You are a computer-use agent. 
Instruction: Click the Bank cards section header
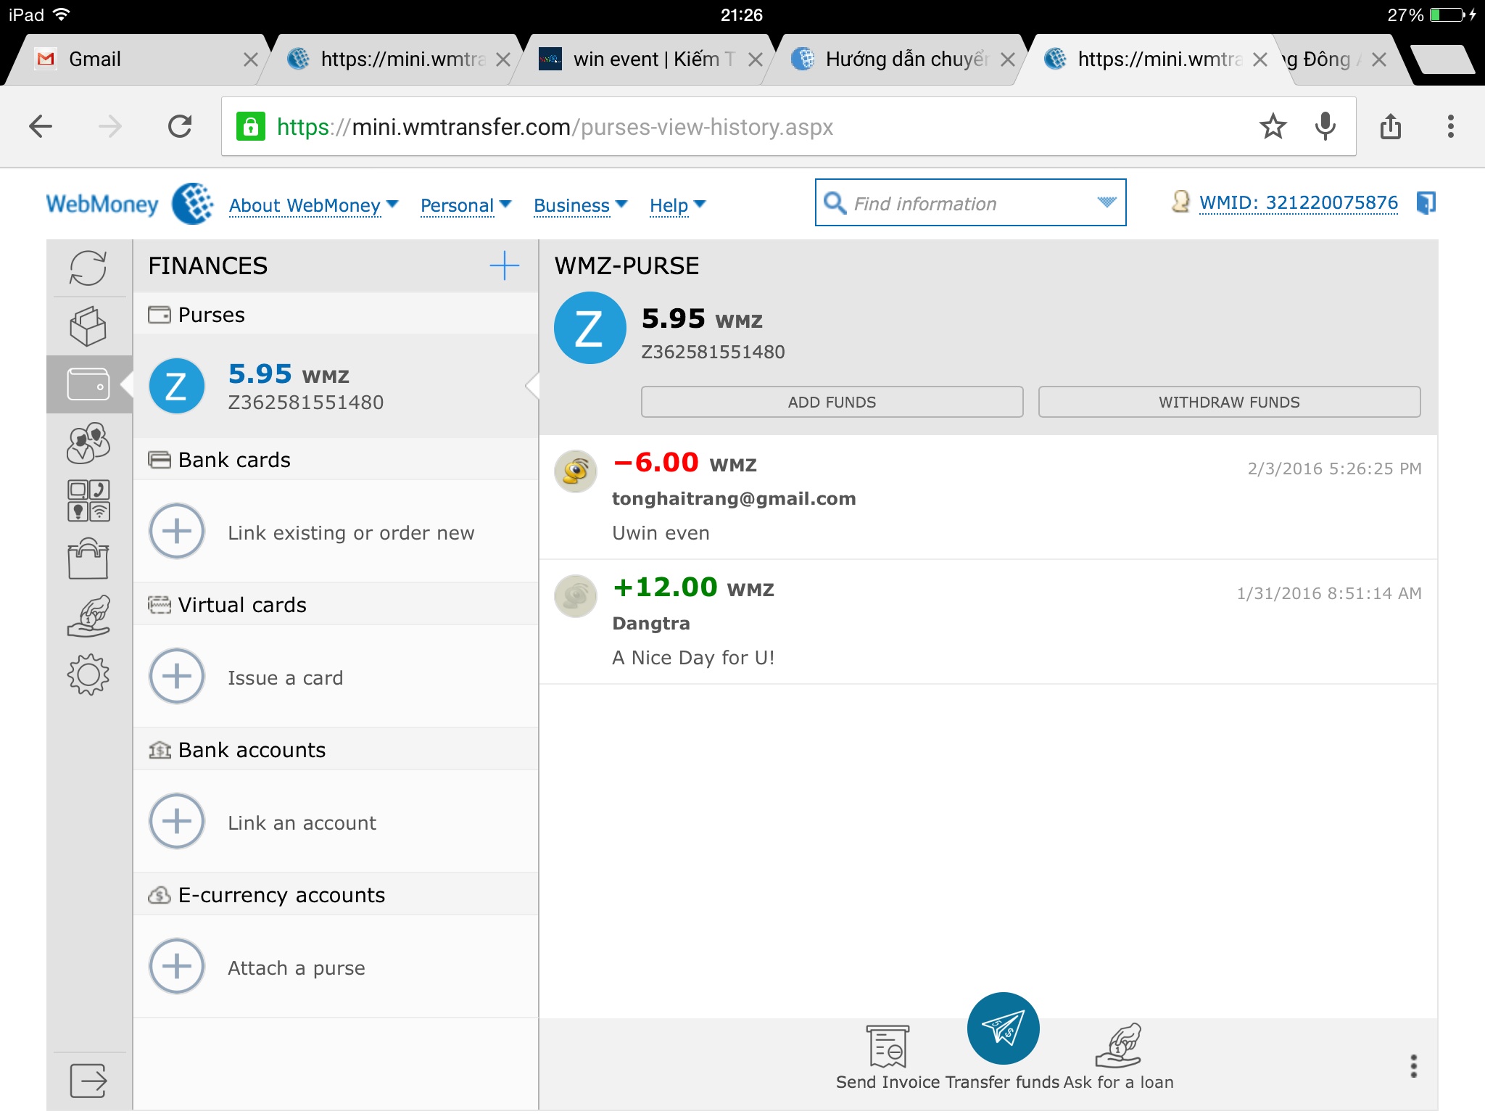coord(336,460)
